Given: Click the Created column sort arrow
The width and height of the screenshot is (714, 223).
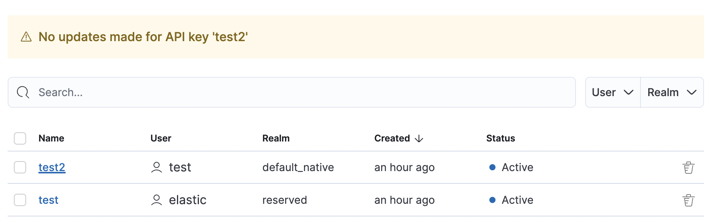Looking at the screenshot, I should tap(419, 138).
